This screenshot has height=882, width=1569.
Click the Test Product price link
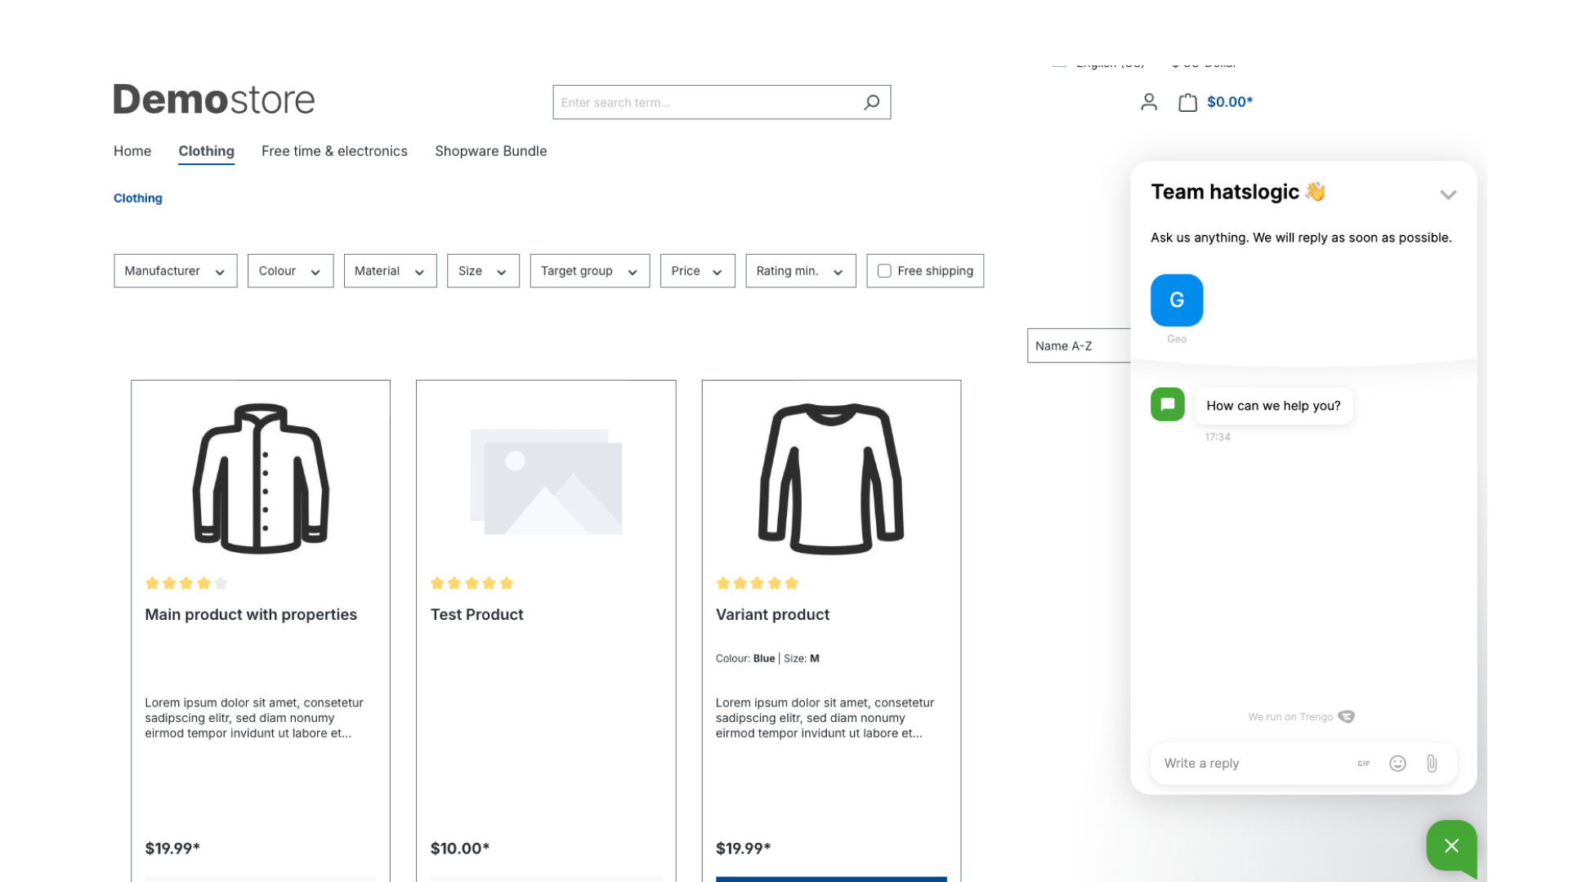[x=460, y=849]
